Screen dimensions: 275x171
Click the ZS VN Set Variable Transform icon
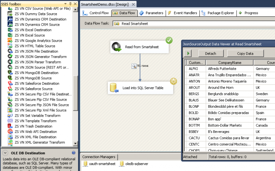pos(10,115)
